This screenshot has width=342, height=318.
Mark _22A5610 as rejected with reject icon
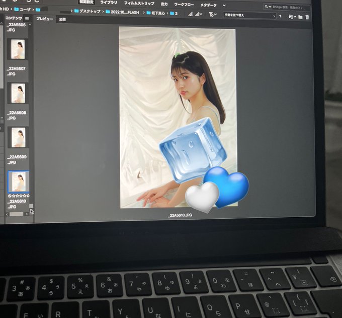10,196
